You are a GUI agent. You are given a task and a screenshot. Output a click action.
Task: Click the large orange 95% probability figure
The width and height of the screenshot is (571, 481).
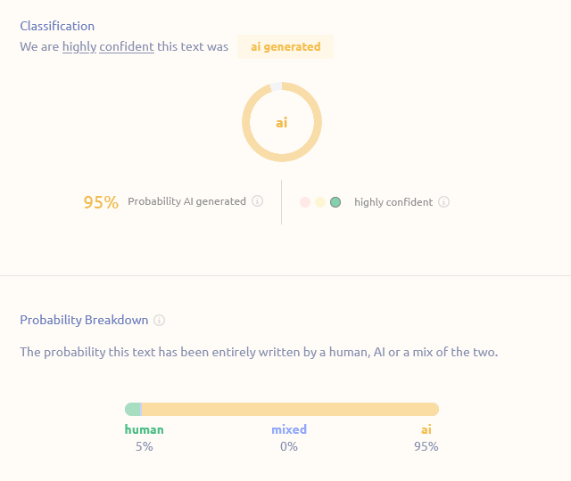(x=101, y=202)
